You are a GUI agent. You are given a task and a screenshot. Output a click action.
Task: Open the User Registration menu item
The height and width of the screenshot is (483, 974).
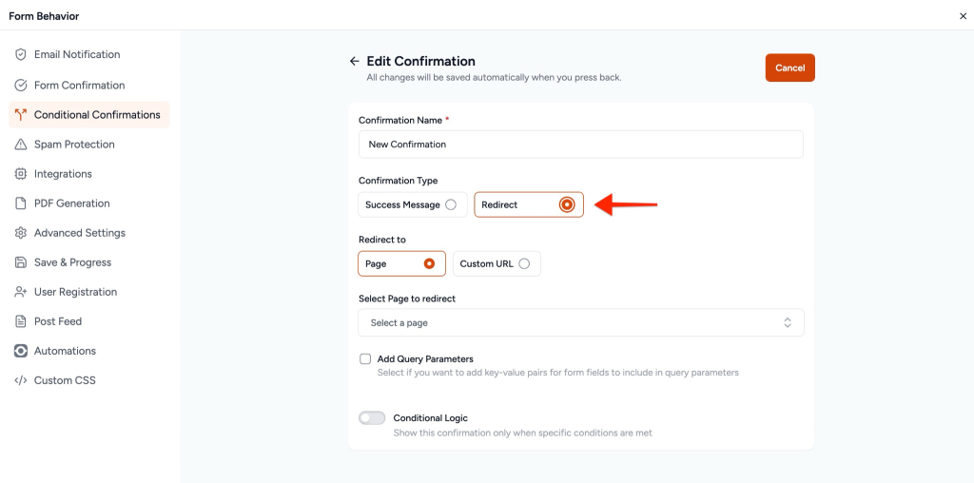75,292
